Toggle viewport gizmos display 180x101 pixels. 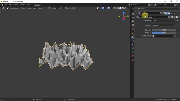pyautogui.click(x=103, y=8)
